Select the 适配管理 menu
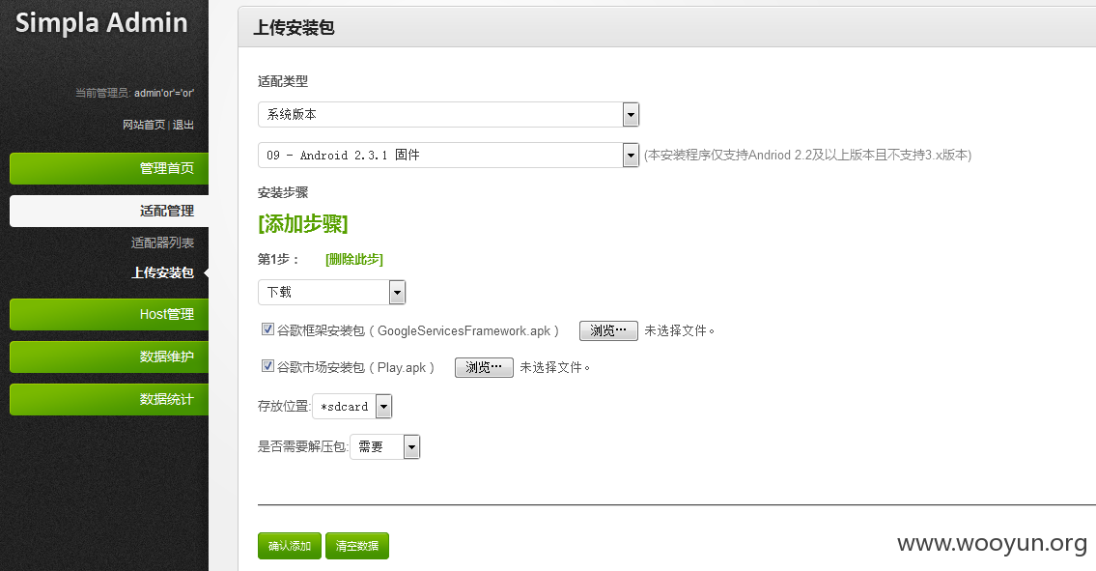This screenshot has width=1096, height=571. click(x=109, y=211)
